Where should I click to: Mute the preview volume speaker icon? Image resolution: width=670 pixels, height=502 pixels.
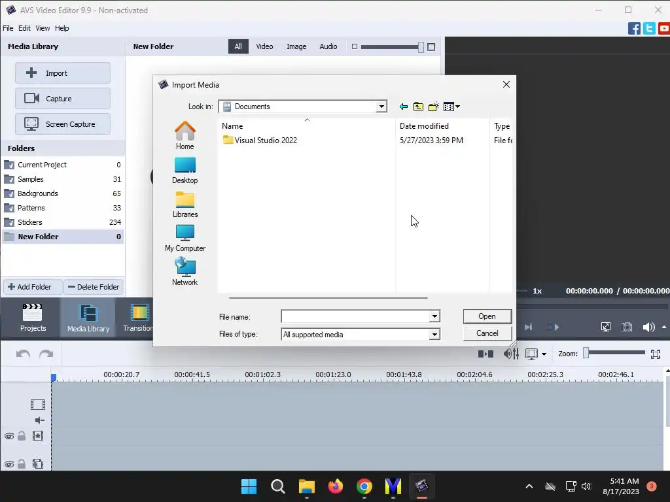pyautogui.click(x=648, y=327)
